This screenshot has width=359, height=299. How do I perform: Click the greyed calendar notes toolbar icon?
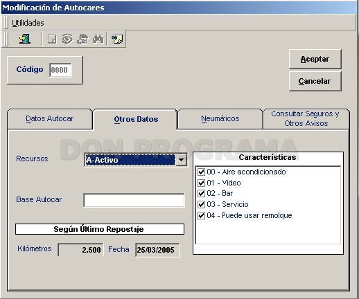click(x=82, y=39)
